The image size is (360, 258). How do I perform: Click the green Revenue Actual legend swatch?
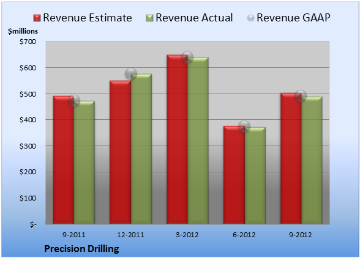[x=149, y=18]
